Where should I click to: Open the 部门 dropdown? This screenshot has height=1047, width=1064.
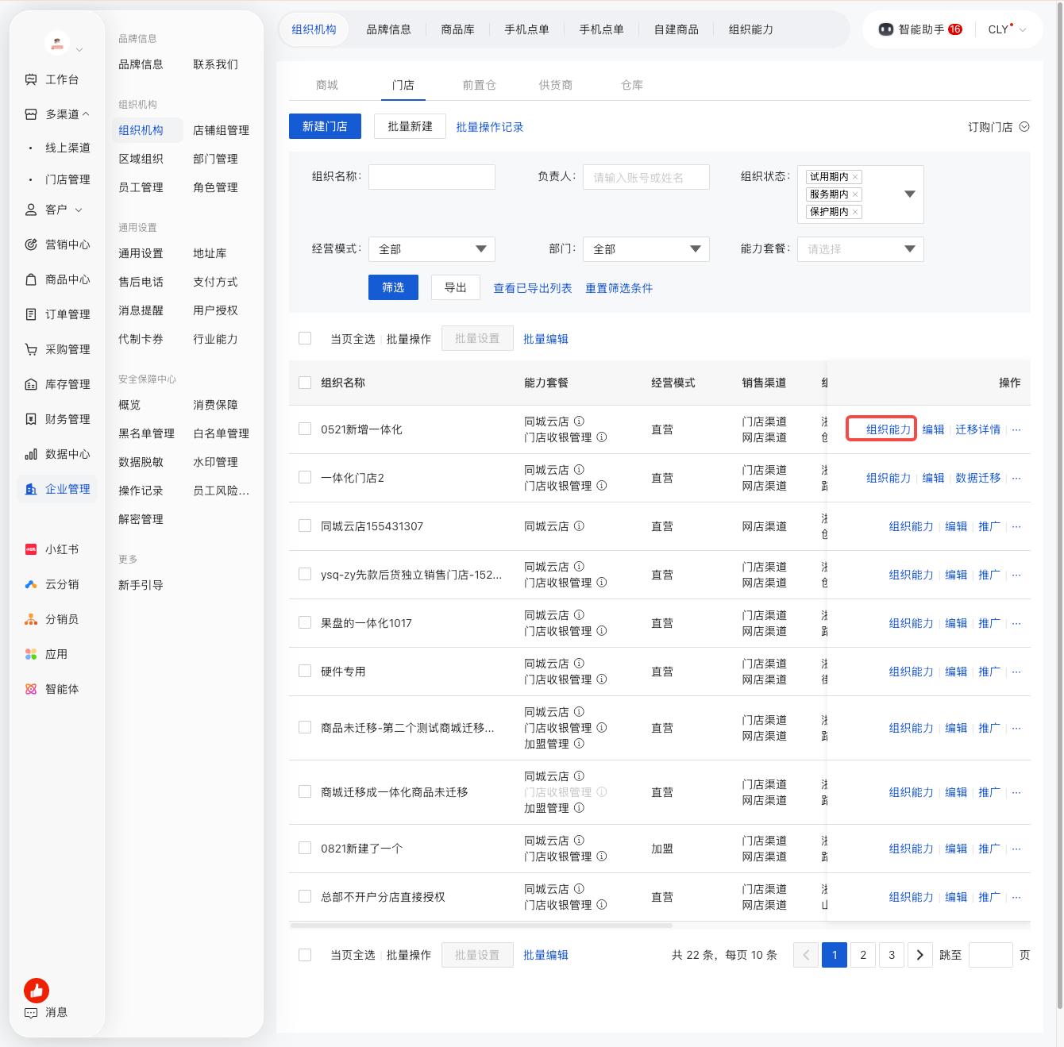[x=646, y=249]
